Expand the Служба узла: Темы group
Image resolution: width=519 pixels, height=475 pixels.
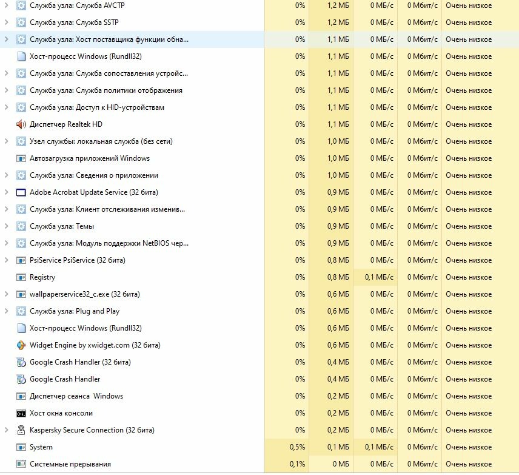(6, 226)
